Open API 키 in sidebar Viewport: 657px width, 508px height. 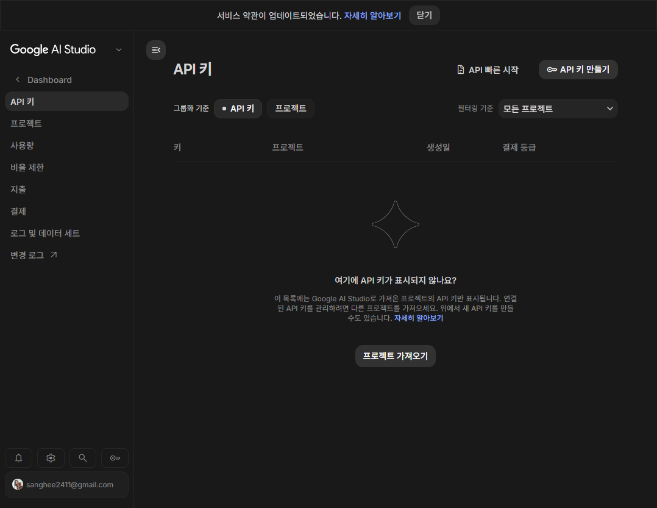(x=66, y=101)
